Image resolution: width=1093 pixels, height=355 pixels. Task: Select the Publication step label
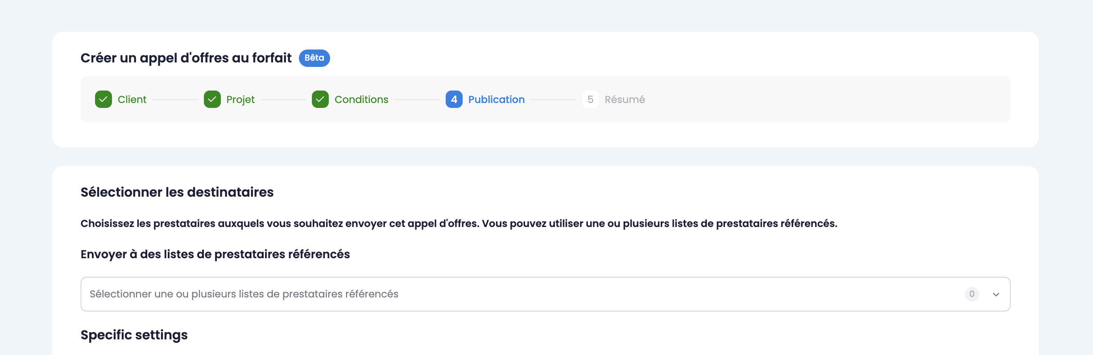coord(497,99)
